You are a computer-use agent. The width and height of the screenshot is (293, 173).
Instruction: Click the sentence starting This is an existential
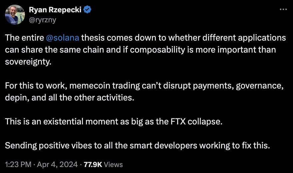(x=114, y=121)
